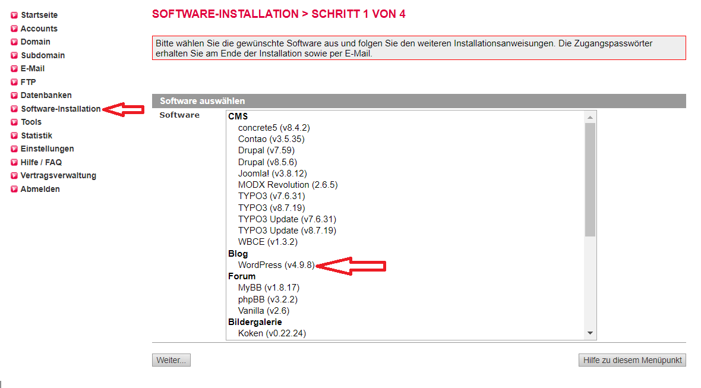
Task: Click Hilfe zu diesem Menüpunkt button
Action: click(x=632, y=360)
